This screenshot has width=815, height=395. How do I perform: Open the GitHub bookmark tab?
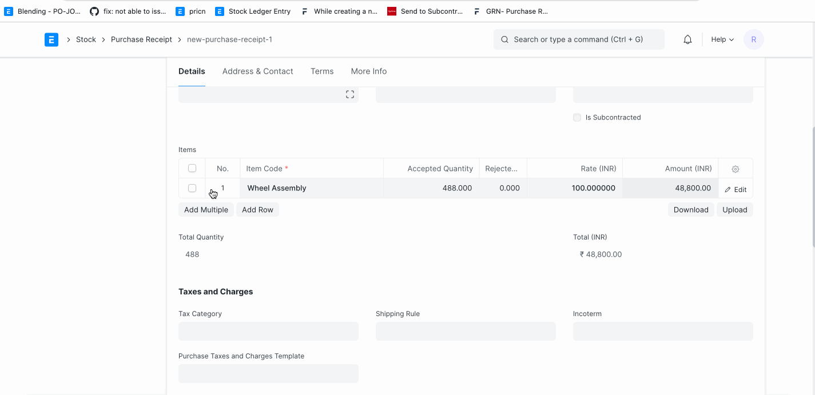pos(94,11)
